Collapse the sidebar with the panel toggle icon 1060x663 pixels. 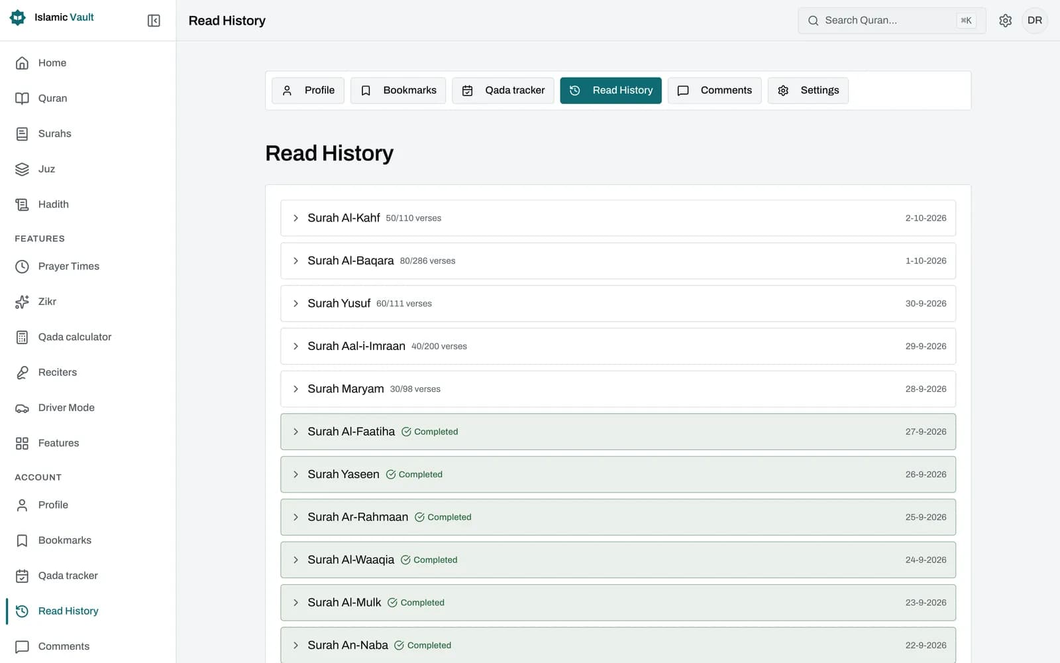(x=154, y=21)
